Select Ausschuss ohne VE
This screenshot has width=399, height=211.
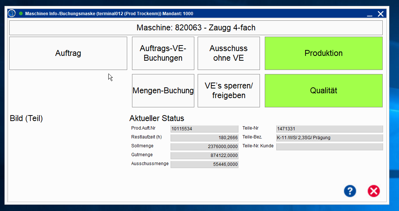point(228,53)
